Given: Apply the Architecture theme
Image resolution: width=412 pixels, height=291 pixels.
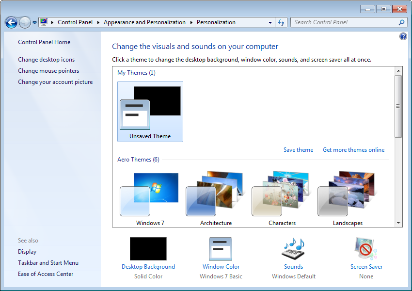Looking at the screenshot, I should [216, 198].
